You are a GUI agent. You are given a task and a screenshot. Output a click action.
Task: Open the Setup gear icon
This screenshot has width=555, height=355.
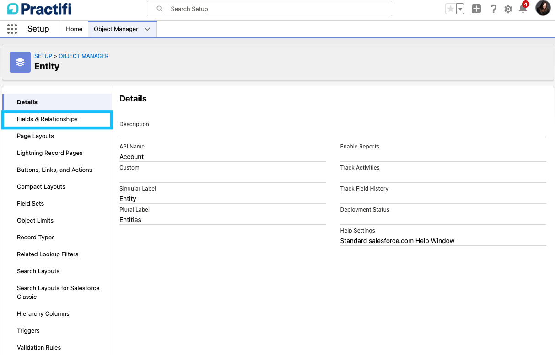pos(508,9)
